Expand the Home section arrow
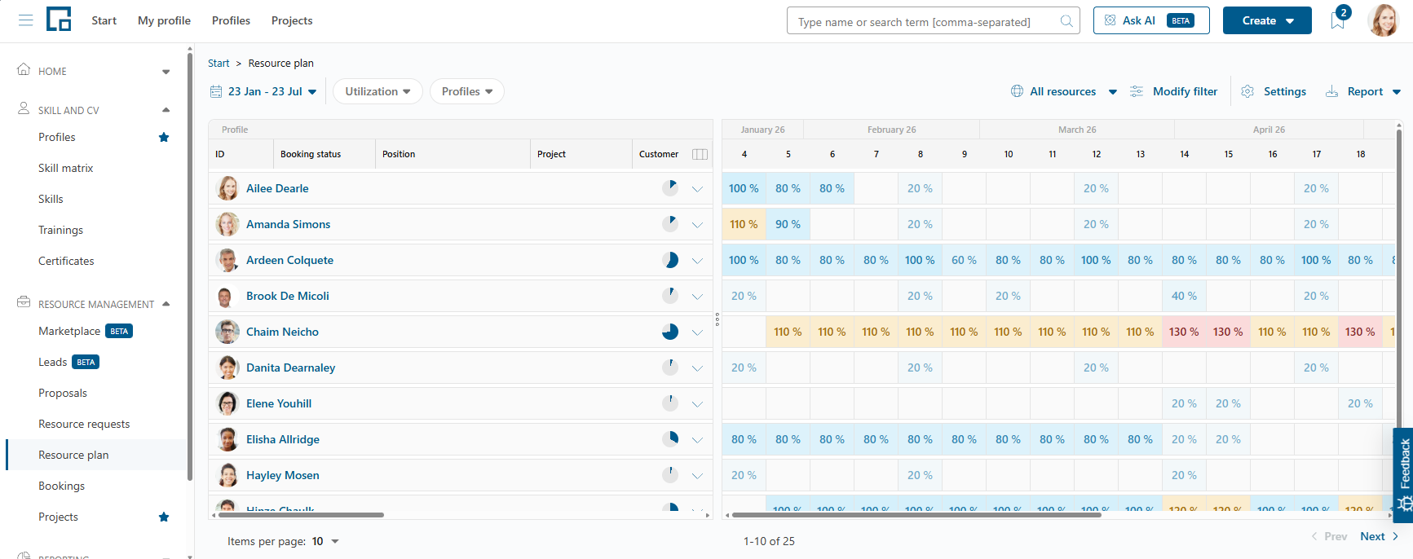 [166, 72]
